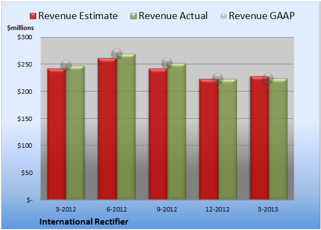Select the red estimate bar for 12-2012
This screenshot has width=321, height=230.
coord(209,139)
